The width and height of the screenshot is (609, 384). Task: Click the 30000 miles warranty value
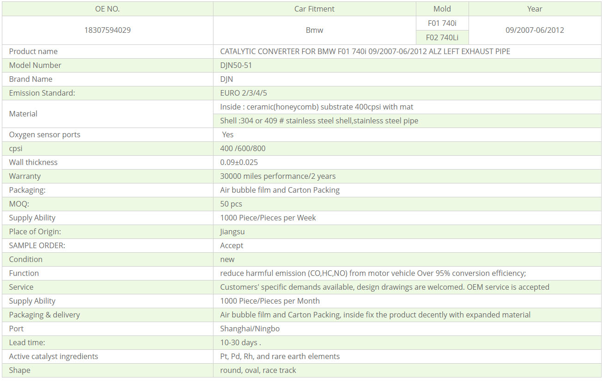pos(278,176)
